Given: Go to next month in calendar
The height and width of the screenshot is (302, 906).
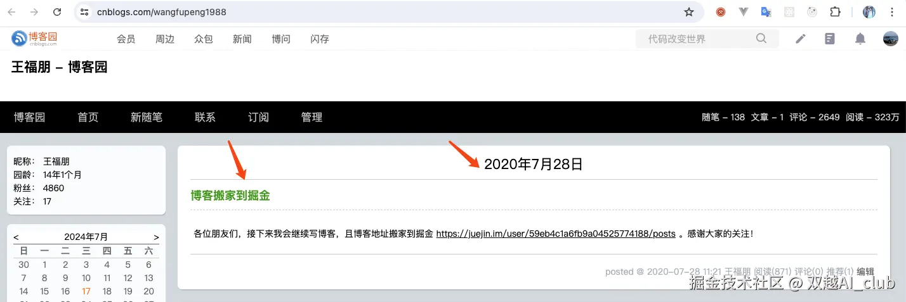Looking at the screenshot, I should tap(156, 237).
